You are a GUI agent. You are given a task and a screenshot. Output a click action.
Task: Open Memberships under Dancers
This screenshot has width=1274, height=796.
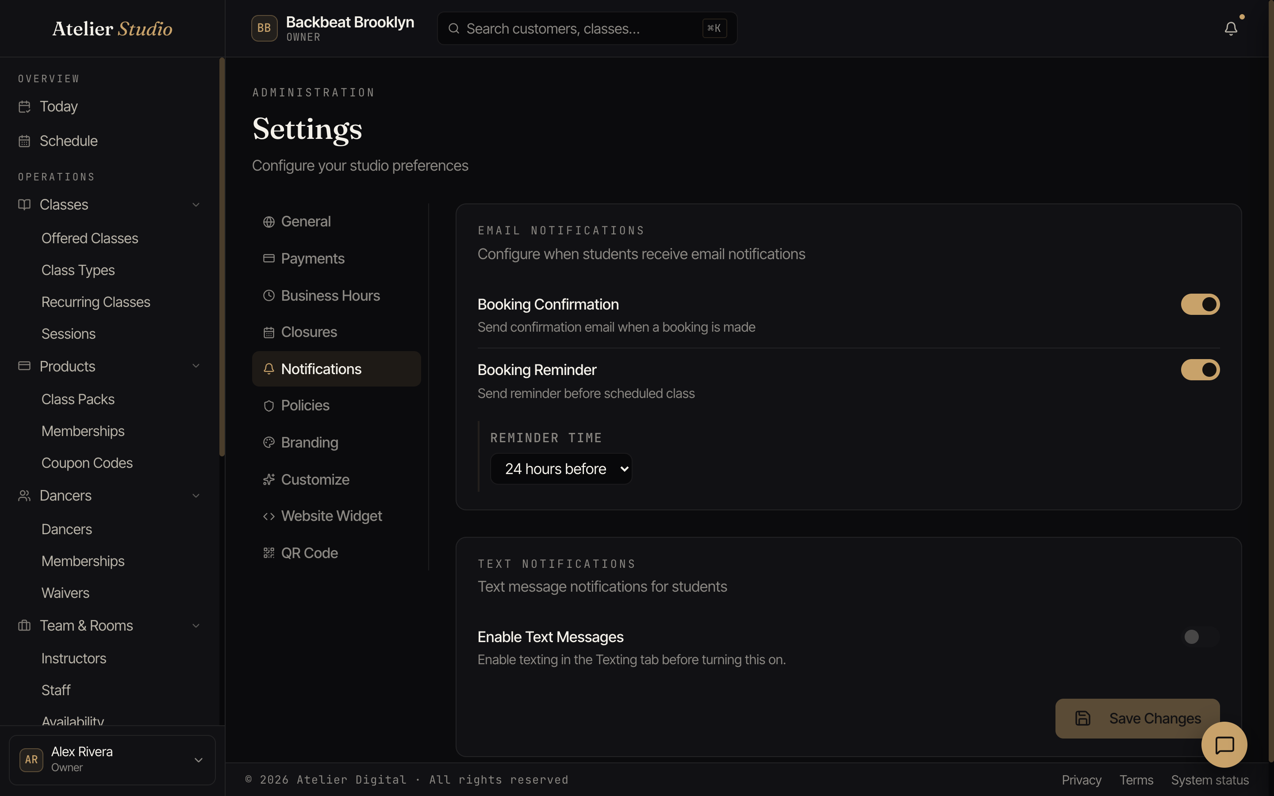pos(83,561)
